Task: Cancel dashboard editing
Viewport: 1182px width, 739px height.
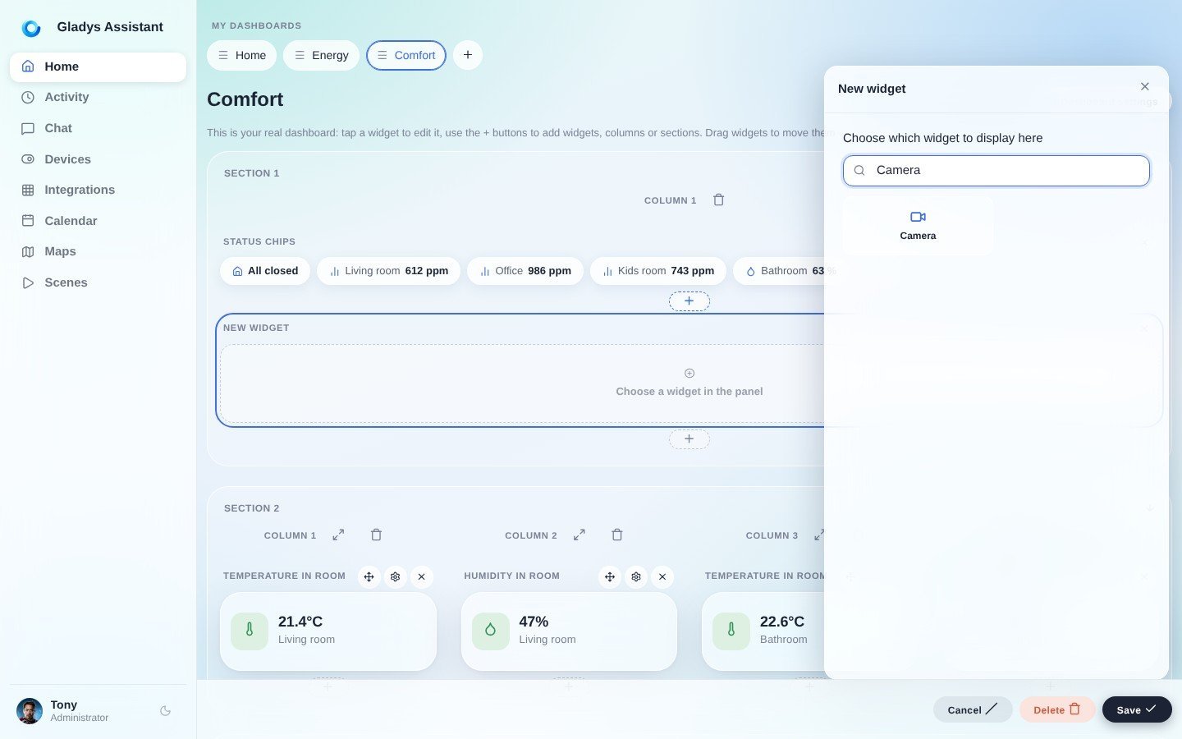Action: 973,709
